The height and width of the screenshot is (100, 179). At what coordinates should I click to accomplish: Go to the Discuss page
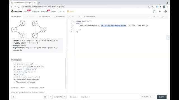(62, 11)
